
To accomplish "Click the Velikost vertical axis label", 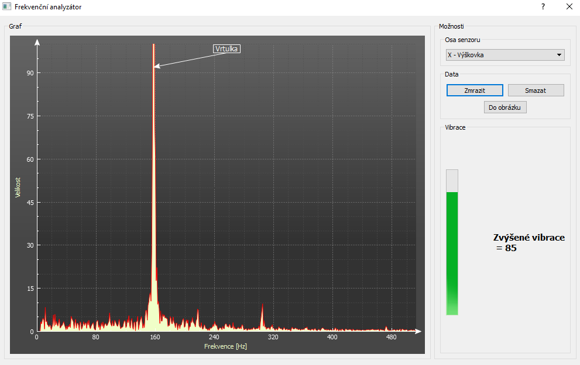I will tap(18, 187).
